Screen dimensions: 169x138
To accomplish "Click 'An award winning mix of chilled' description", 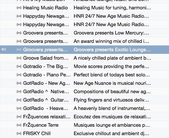I will point(111,41).
